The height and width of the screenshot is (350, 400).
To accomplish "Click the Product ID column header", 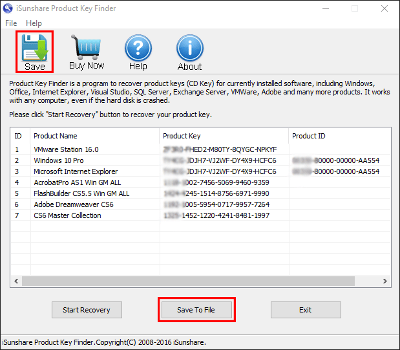I will tap(339, 136).
